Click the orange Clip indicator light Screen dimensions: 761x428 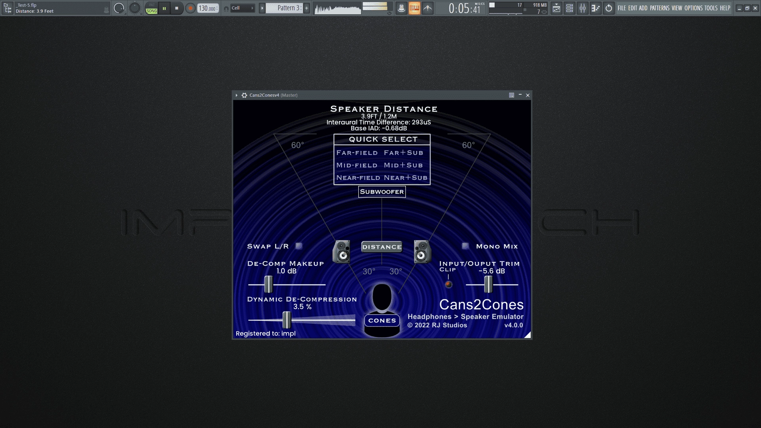[x=449, y=284]
